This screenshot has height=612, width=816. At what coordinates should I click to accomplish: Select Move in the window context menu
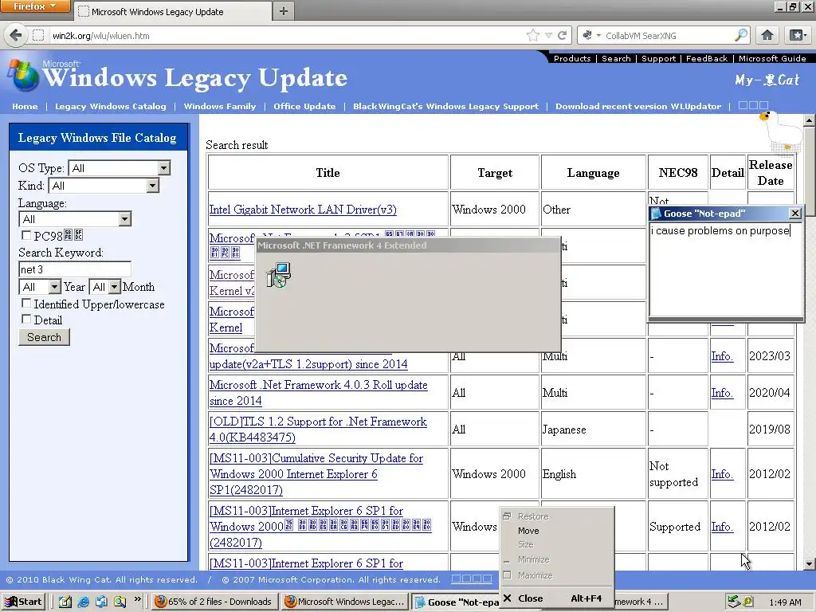click(528, 531)
